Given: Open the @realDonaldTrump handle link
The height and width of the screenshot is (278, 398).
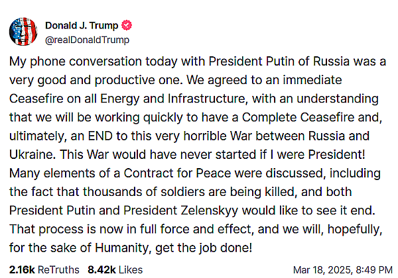Looking at the screenshot, I should [86, 39].
